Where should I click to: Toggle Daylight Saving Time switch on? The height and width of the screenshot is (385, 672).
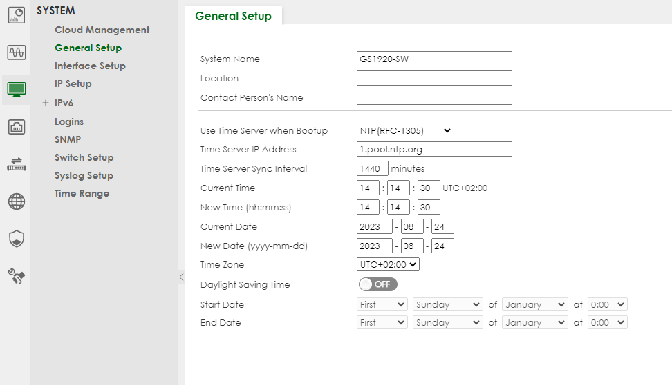377,284
